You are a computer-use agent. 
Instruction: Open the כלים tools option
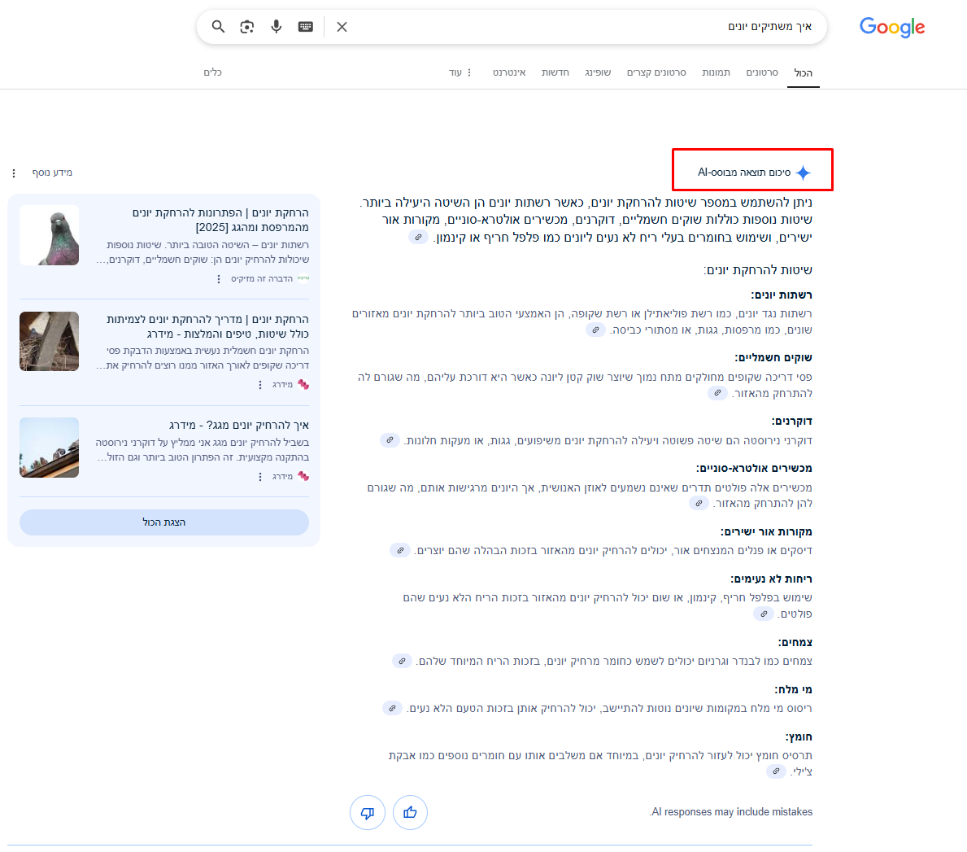tap(213, 72)
